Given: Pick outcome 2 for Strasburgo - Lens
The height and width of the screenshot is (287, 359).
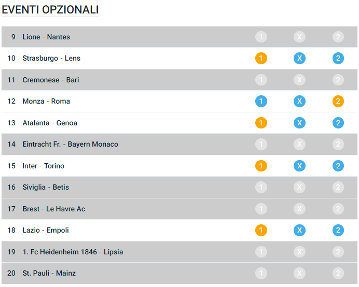Looking at the screenshot, I should 338,59.
